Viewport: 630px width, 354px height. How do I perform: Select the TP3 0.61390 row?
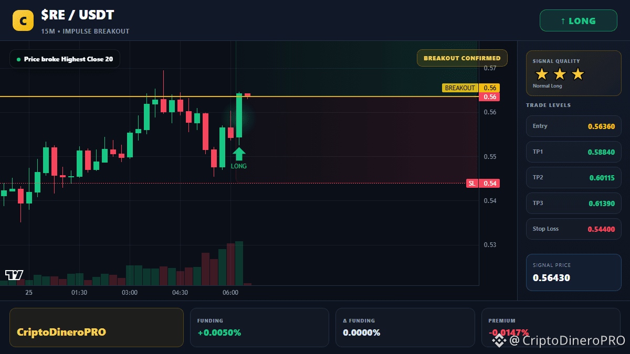tap(574, 203)
